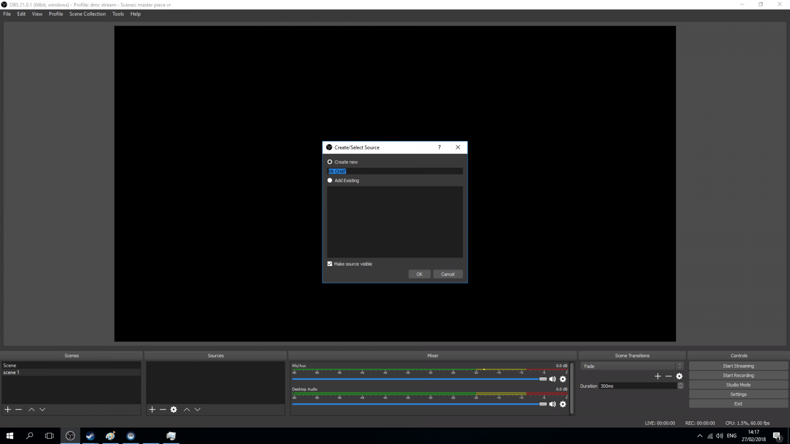The height and width of the screenshot is (444, 790).
Task: Show hidden system tray icons
Action: click(x=700, y=436)
